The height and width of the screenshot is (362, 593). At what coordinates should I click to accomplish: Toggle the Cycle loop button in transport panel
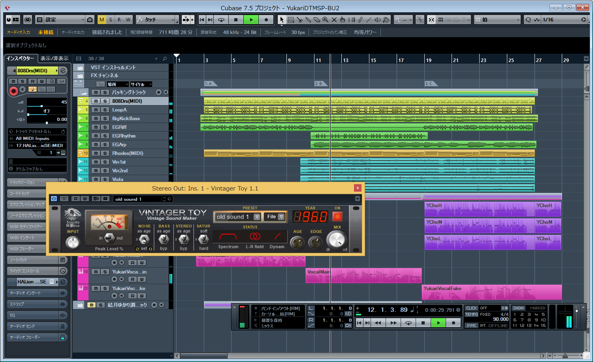coord(409,323)
